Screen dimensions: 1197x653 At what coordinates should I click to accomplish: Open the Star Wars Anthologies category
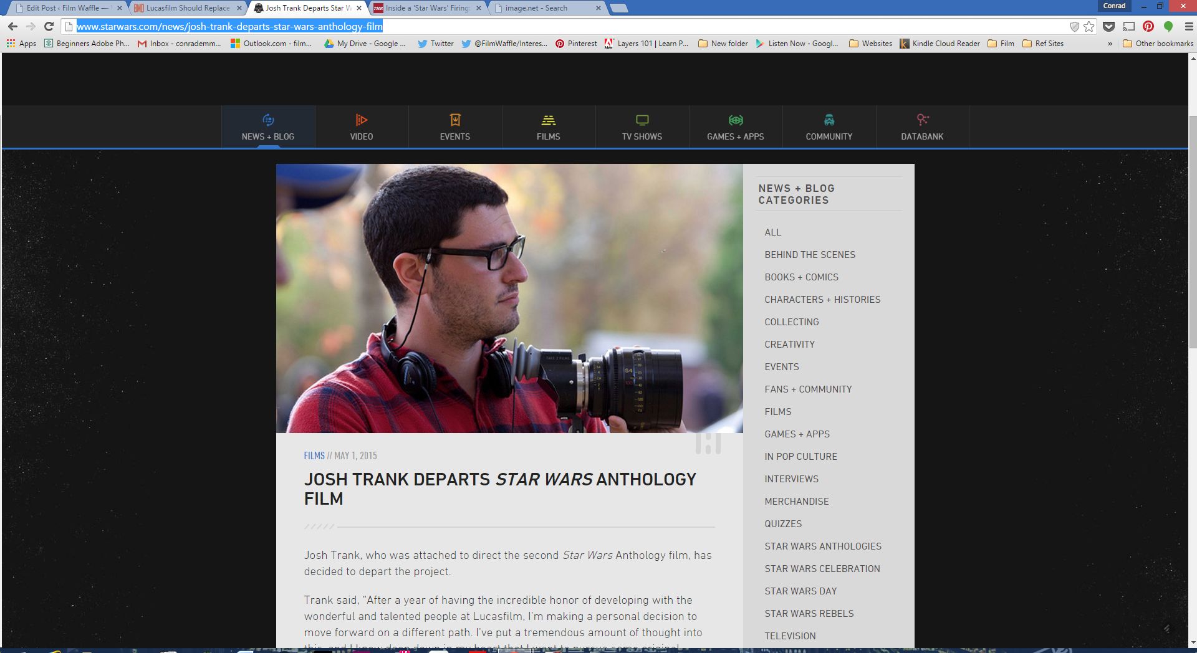823,546
